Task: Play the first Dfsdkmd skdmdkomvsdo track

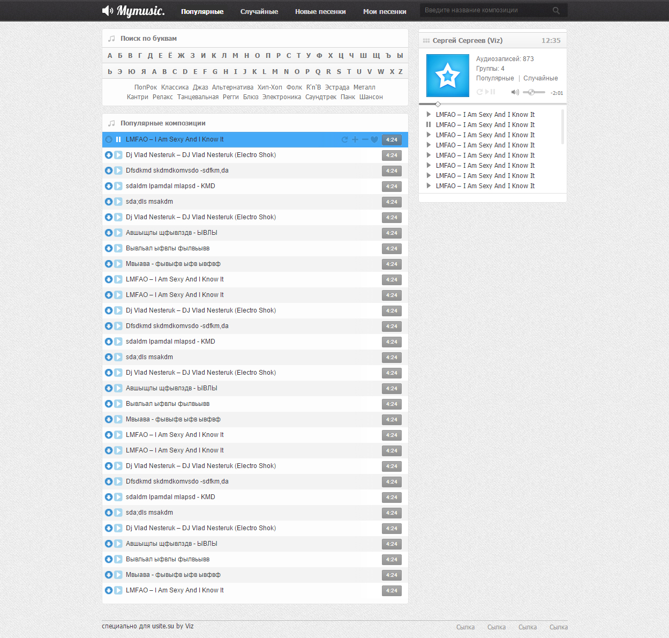Action: [x=118, y=170]
